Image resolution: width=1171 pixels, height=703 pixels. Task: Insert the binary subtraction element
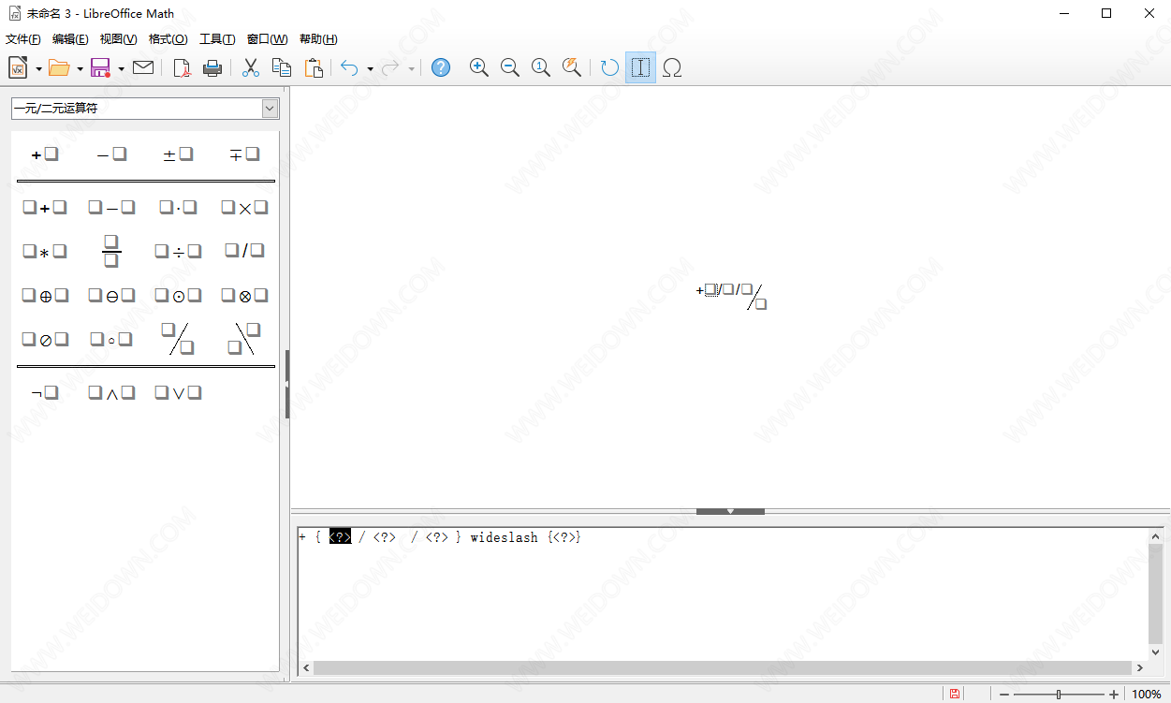click(111, 208)
